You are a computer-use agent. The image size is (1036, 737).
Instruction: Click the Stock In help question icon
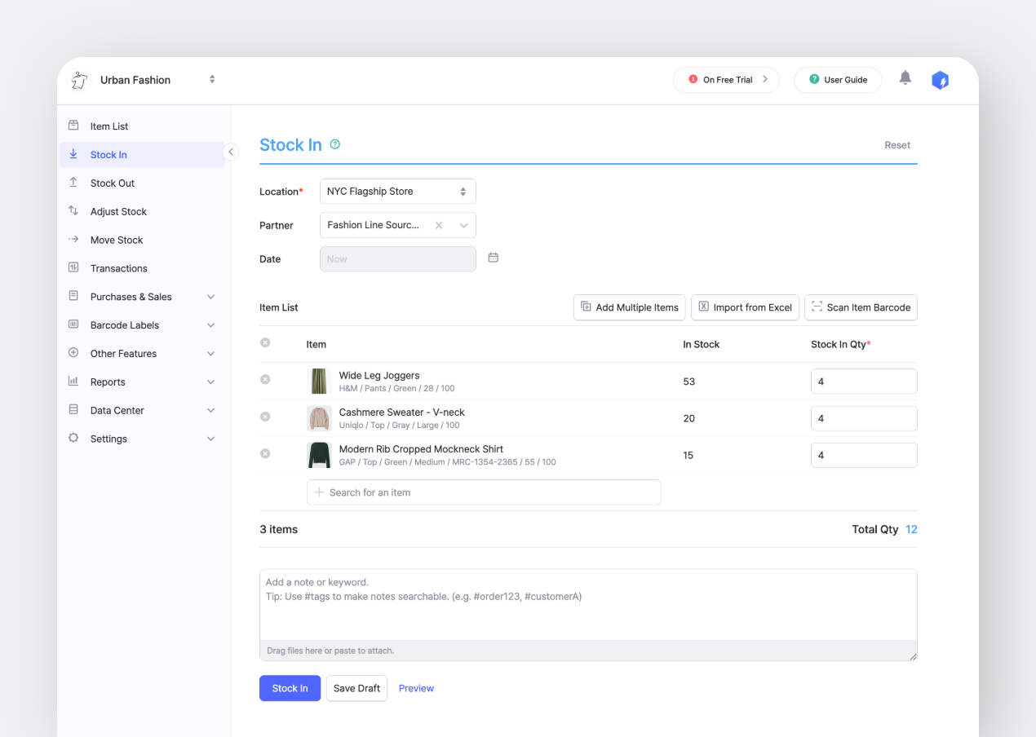click(x=334, y=144)
